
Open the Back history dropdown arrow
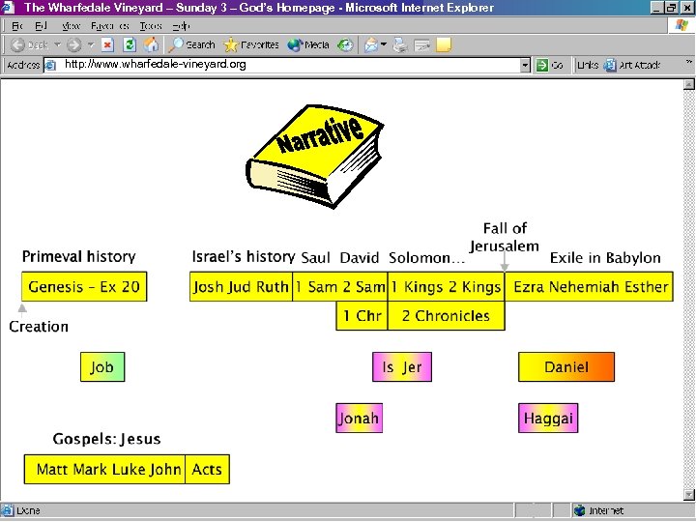[58, 44]
